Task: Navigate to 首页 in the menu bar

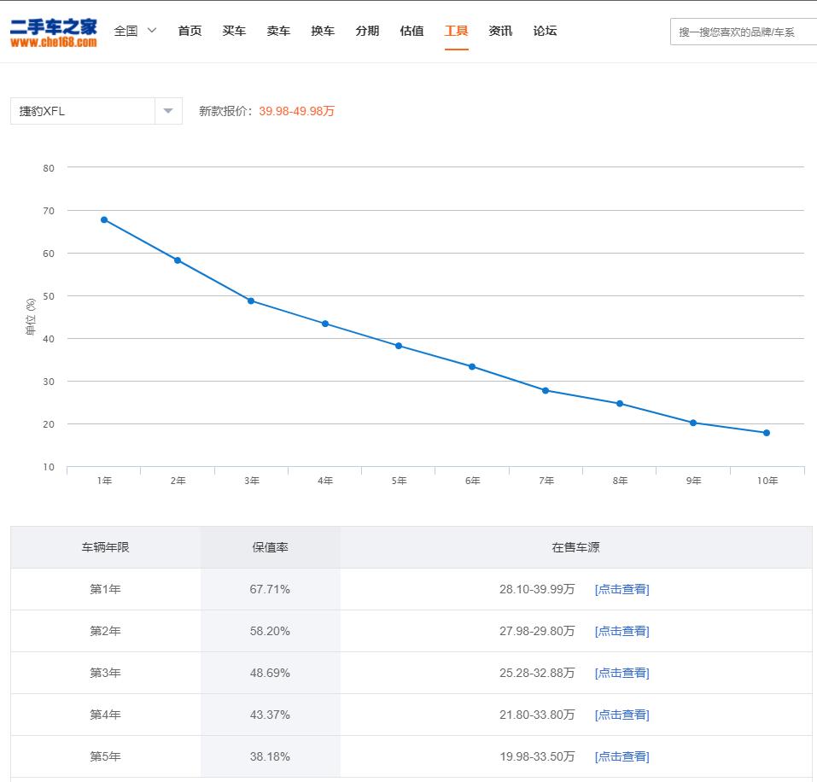Action: [x=189, y=30]
